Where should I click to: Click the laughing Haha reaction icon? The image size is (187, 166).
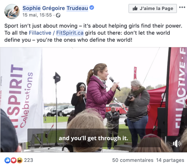[20, 160]
